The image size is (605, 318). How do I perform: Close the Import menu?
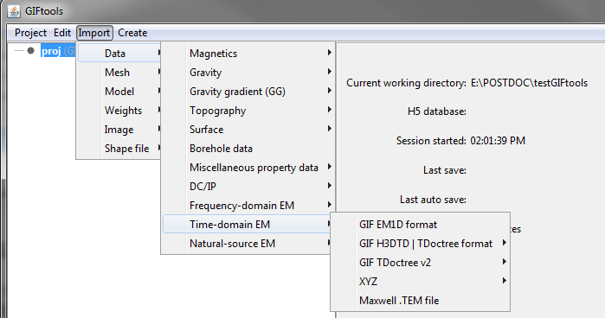(x=94, y=33)
